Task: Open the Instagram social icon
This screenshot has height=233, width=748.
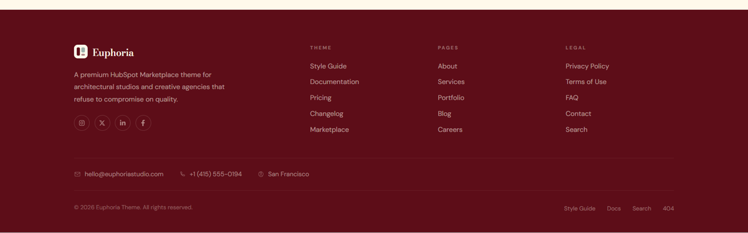Action: 82,123
